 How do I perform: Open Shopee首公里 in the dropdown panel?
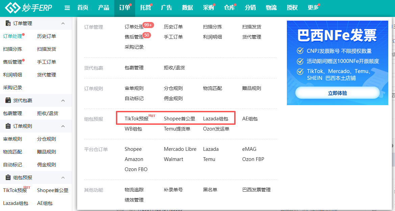179,119
